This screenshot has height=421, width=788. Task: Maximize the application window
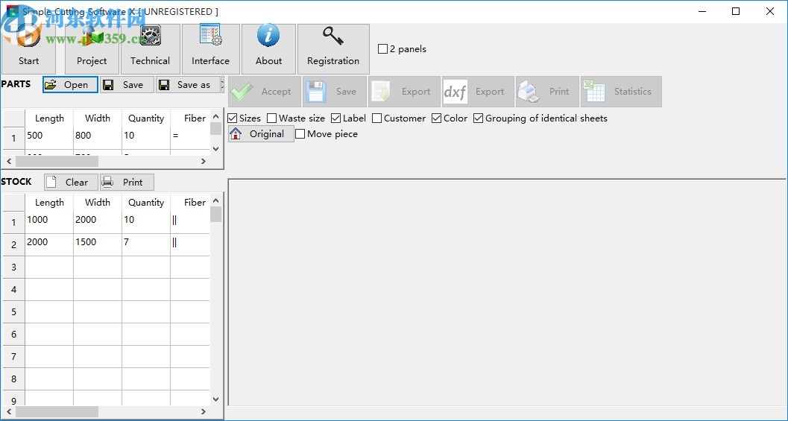(x=736, y=11)
